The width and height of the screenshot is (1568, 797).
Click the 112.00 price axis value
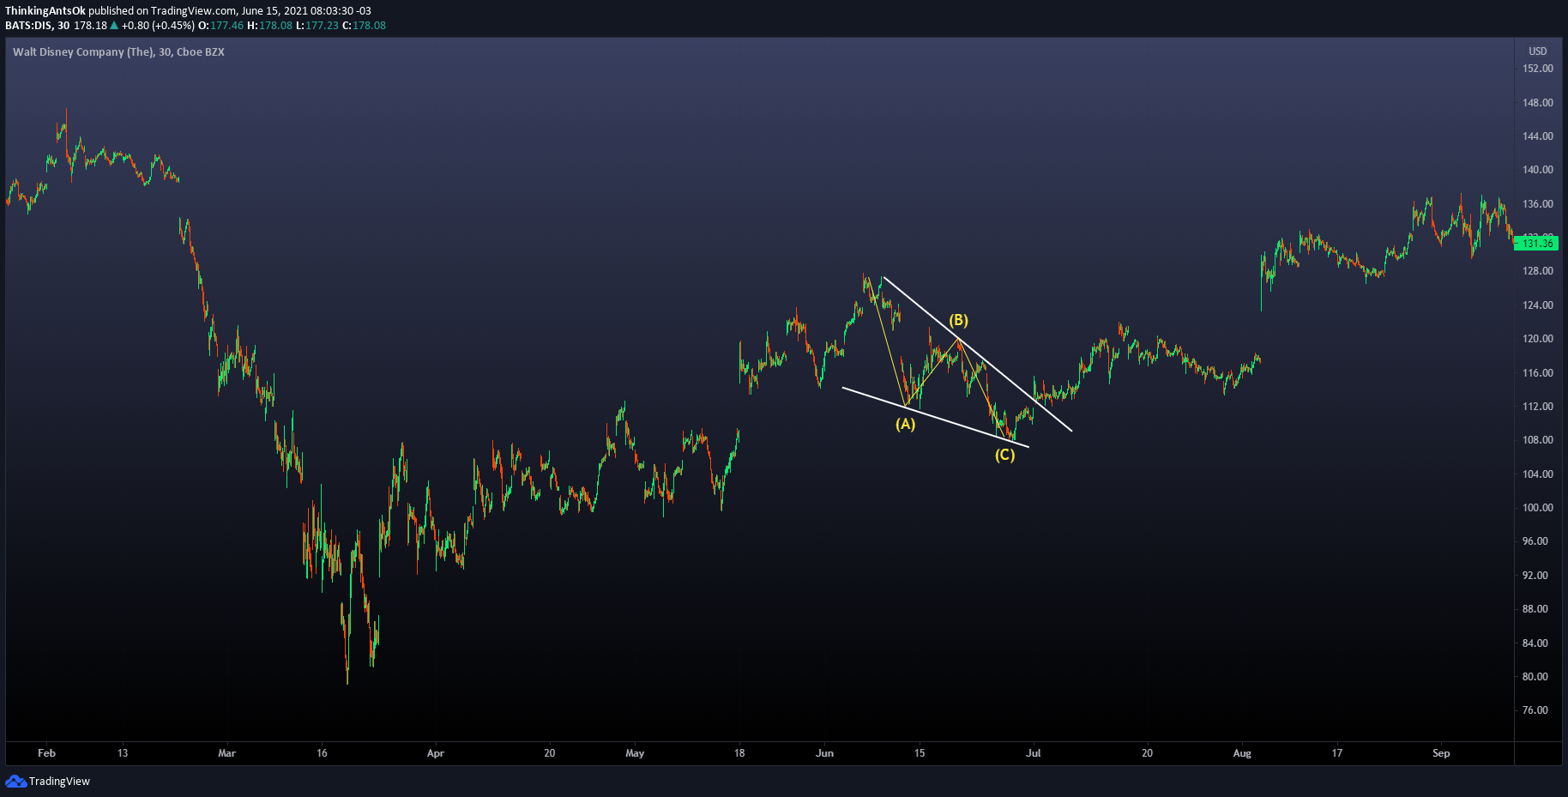pyautogui.click(x=1538, y=407)
